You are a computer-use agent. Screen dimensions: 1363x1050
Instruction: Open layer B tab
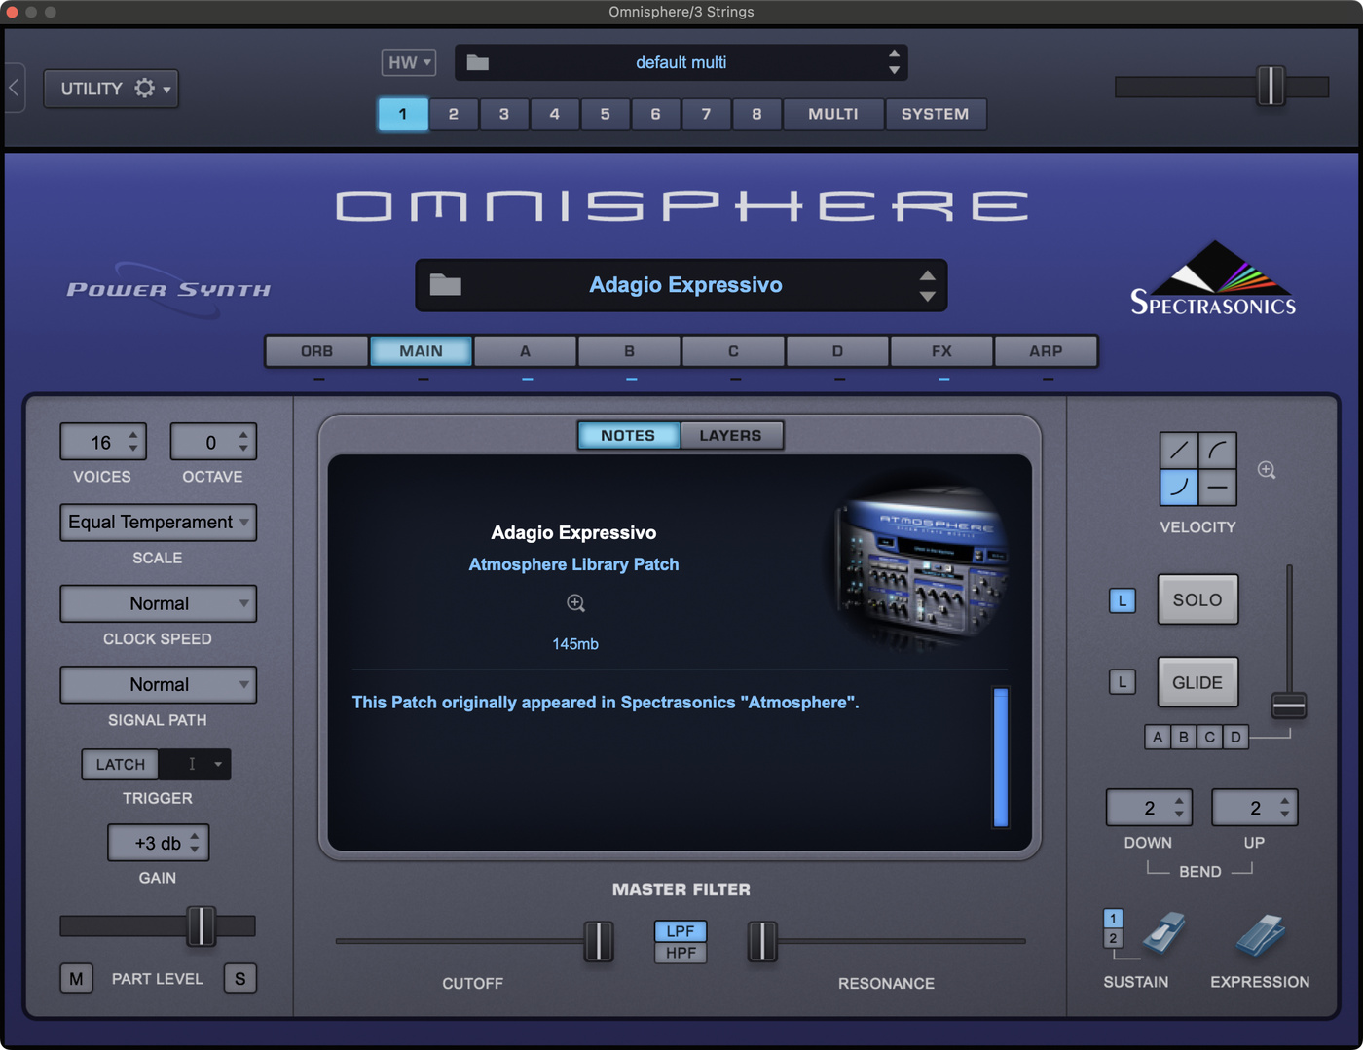[629, 351]
